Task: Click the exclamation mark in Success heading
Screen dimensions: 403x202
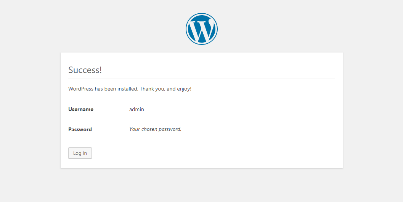Action: [101, 70]
